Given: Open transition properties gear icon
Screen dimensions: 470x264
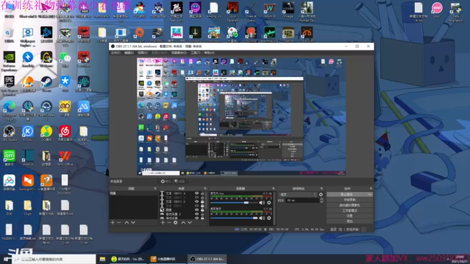Looking at the screenshot, I should click(321, 195).
